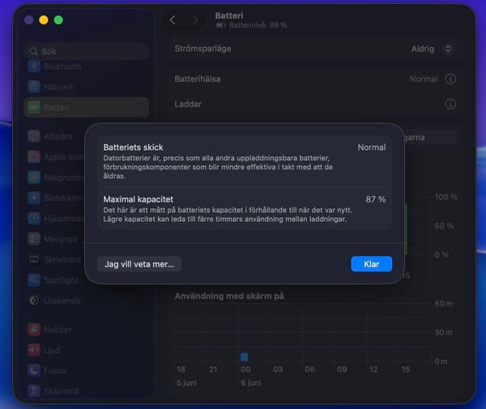Viewport: 486px width, 409px height.
Task: Select Allmänt in the sidebar list
Action: pos(59,136)
